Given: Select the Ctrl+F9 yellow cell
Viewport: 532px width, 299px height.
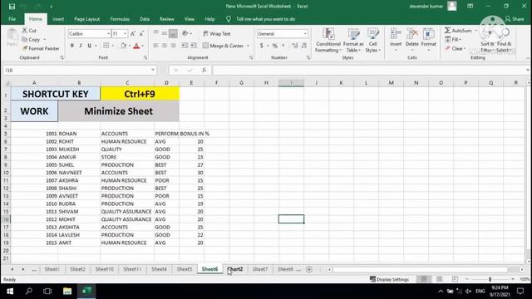Looking at the screenshot, I should pos(140,94).
